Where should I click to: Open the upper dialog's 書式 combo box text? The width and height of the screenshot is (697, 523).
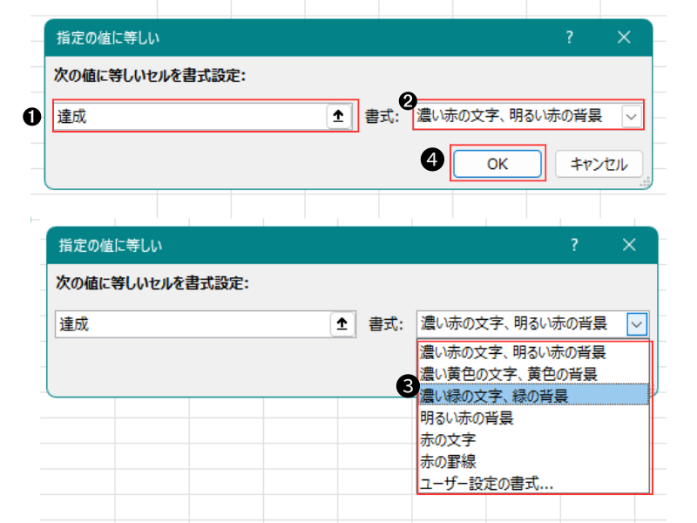pyautogui.click(x=516, y=116)
